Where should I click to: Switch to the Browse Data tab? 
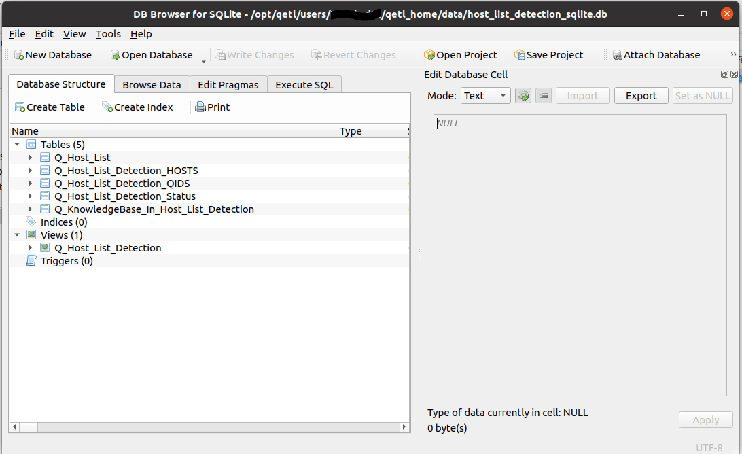point(152,85)
